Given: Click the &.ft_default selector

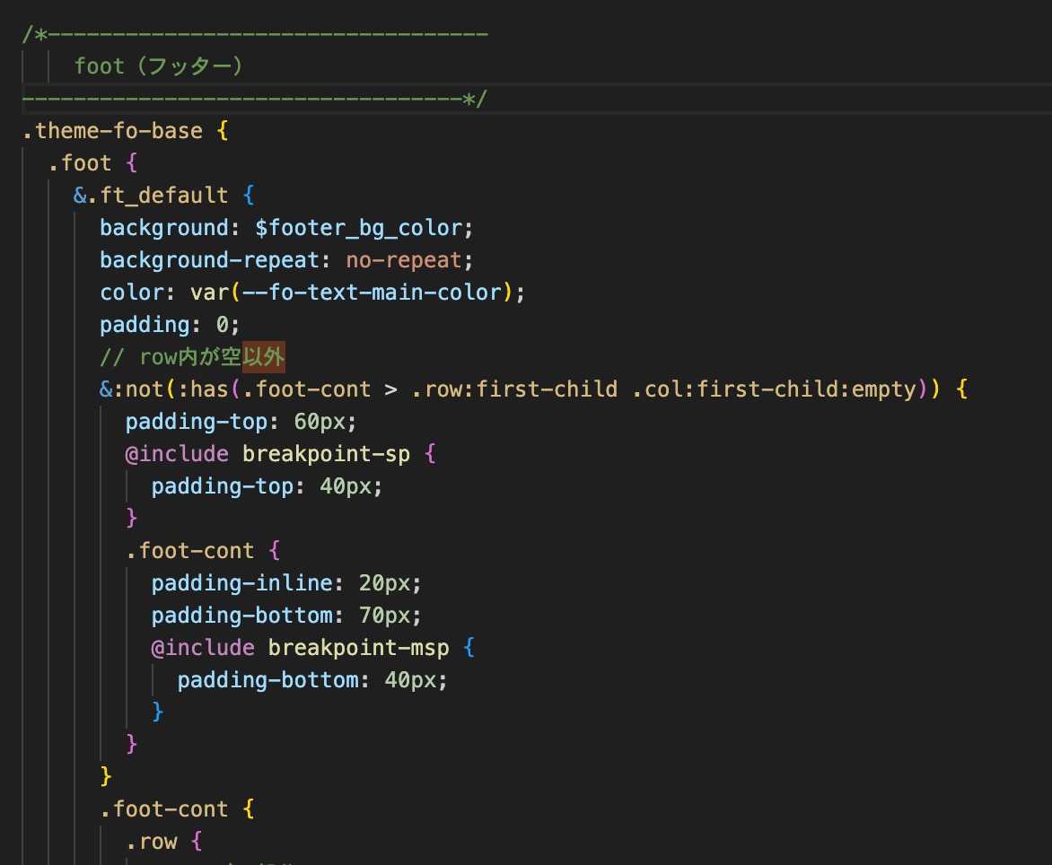Looking at the screenshot, I should click(x=151, y=196).
